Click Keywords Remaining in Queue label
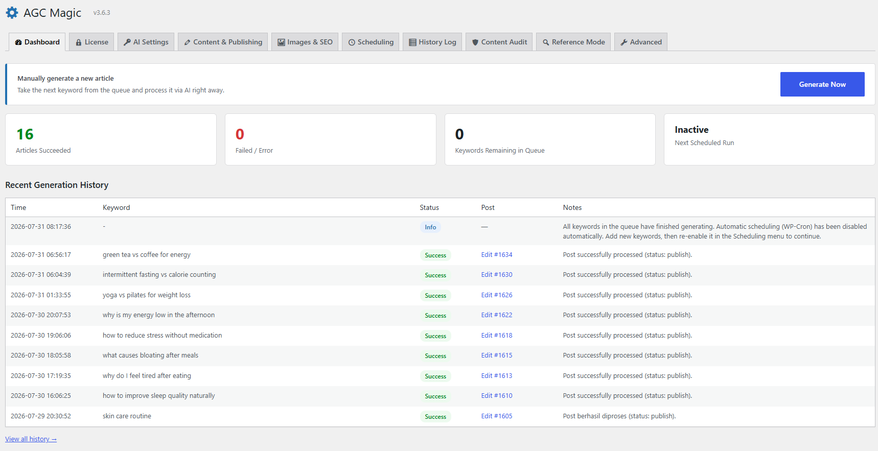 coord(500,151)
